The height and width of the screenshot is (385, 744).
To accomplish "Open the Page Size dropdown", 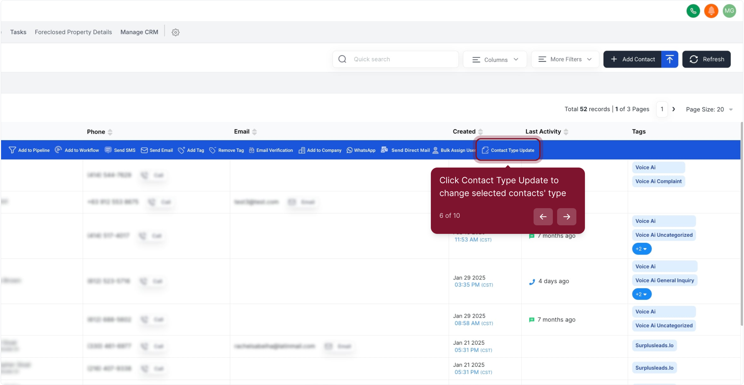I will (709, 109).
